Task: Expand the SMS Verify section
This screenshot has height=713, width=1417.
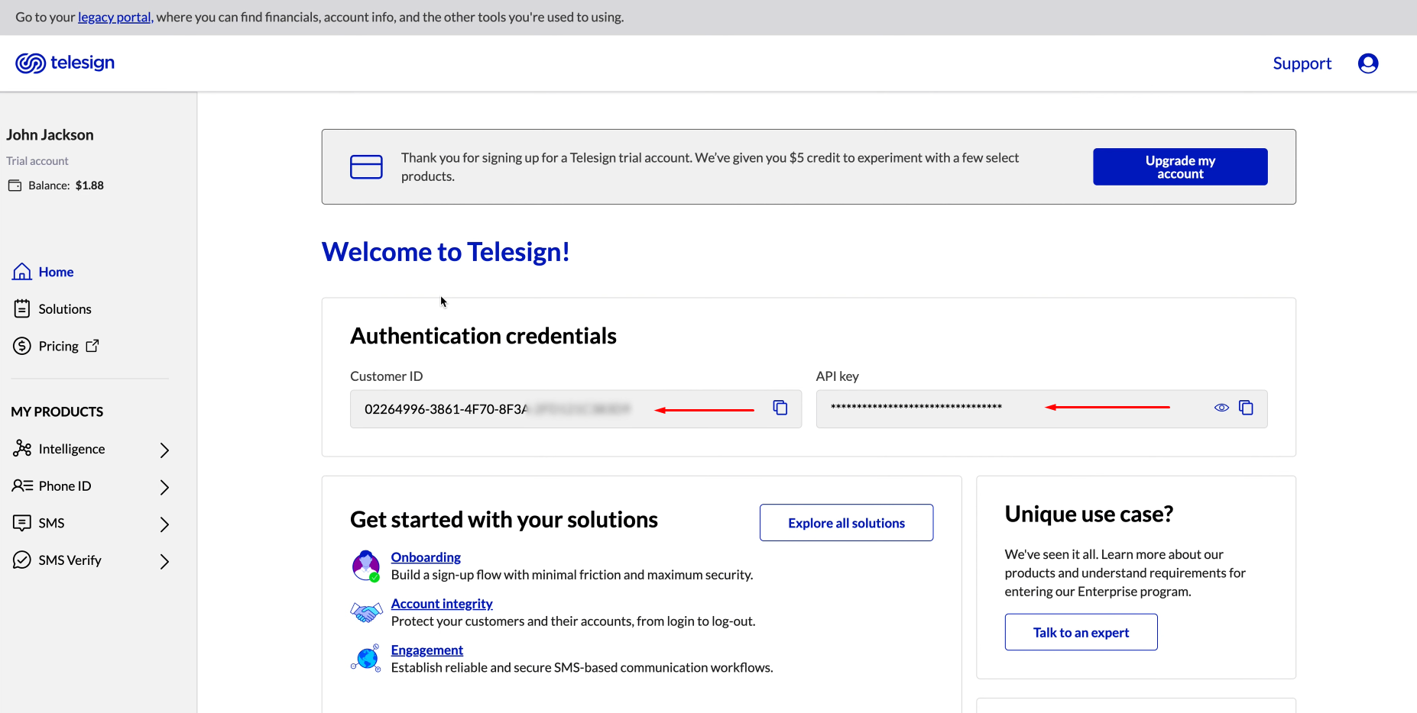Action: [164, 561]
